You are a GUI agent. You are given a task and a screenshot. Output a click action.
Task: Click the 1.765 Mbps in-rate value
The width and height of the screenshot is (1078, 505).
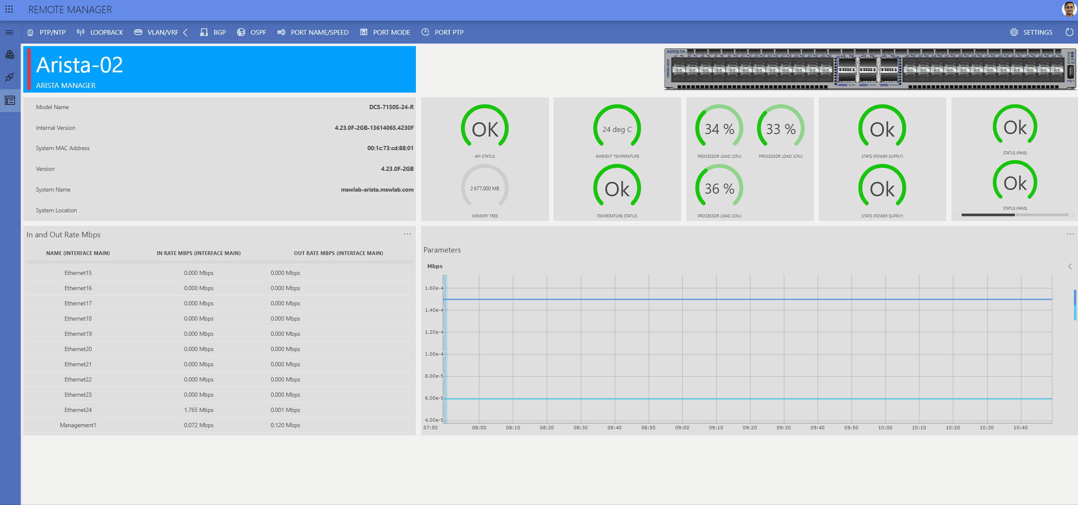point(198,410)
